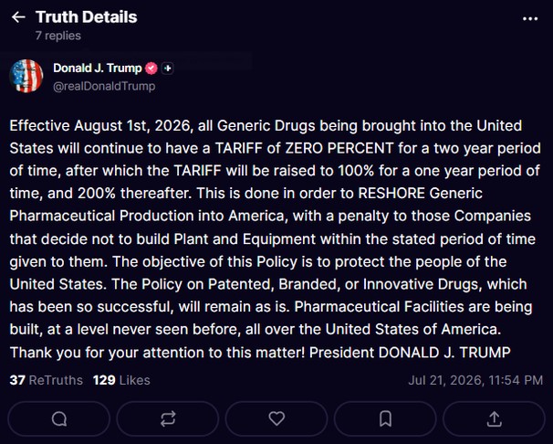Open the @realDonaldTrump handle link

click(104, 86)
